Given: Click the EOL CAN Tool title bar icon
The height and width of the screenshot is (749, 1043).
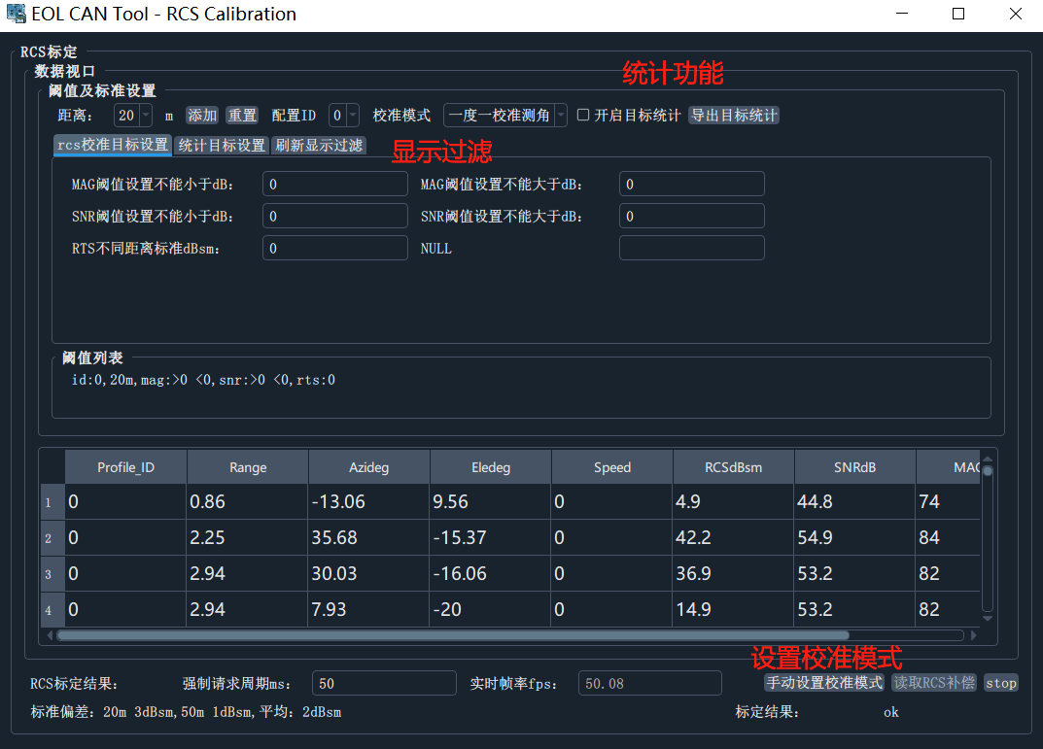Looking at the screenshot, I should point(16,14).
